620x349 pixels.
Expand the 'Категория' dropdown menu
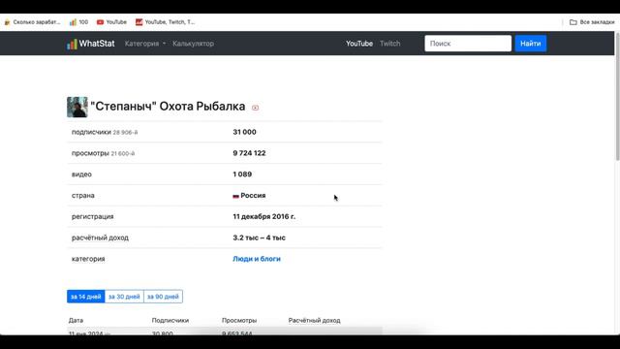[x=145, y=44]
